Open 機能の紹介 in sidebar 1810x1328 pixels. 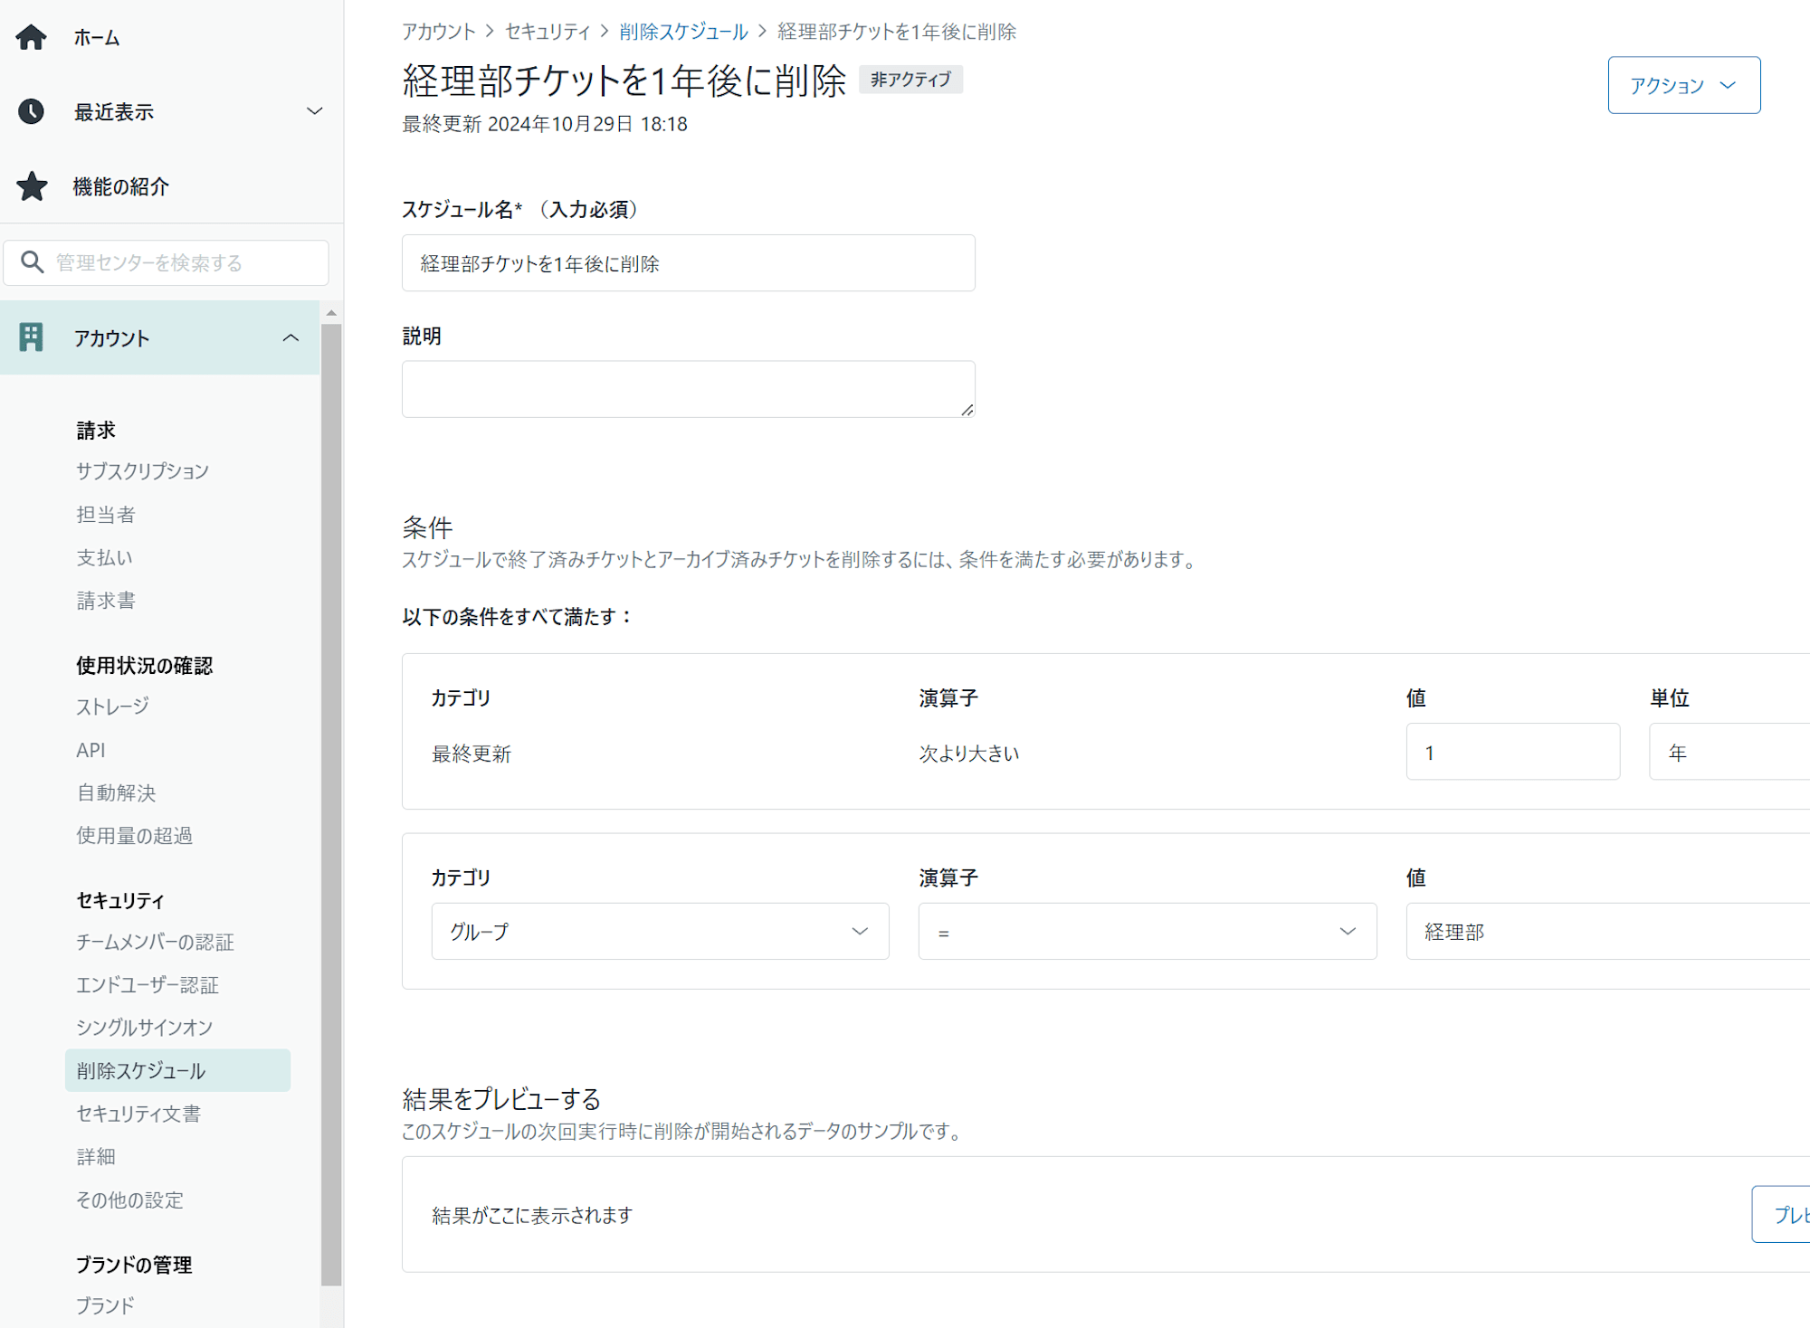[121, 186]
